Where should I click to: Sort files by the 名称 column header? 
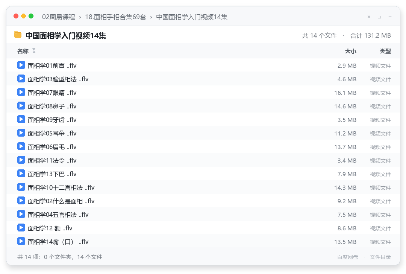pyautogui.click(x=23, y=51)
